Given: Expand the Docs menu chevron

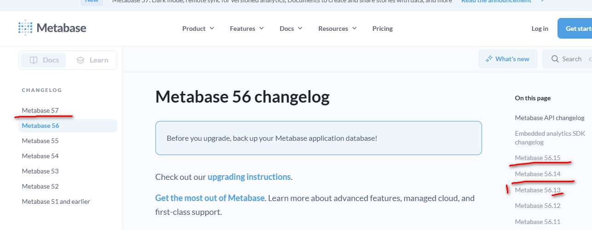Looking at the screenshot, I should point(300,28).
